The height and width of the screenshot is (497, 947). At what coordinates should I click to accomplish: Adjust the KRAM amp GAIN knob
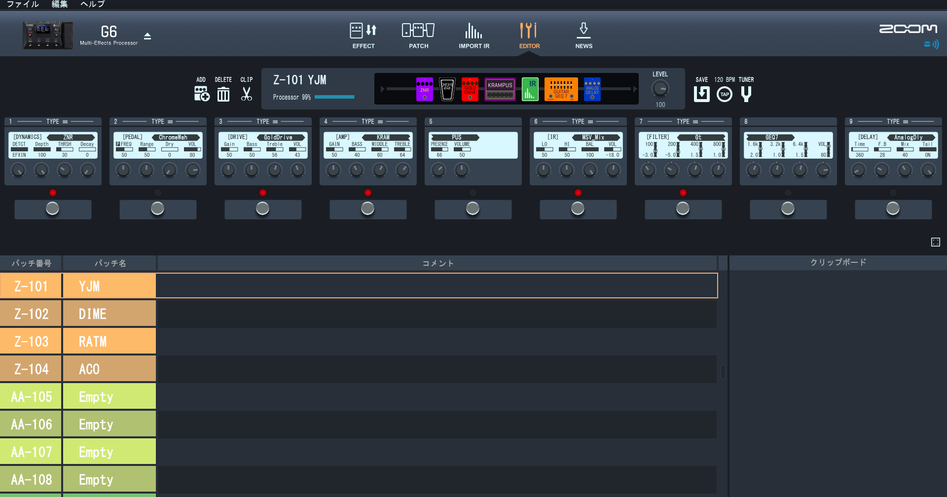[333, 170]
